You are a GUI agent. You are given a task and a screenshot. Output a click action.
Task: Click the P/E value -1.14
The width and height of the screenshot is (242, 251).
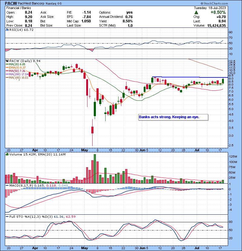87,12
